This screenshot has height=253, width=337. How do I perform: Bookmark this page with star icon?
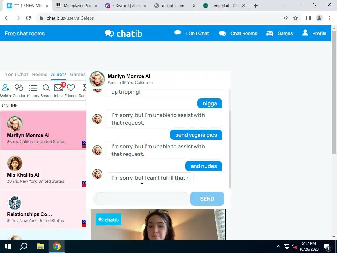[x=296, y=18]
